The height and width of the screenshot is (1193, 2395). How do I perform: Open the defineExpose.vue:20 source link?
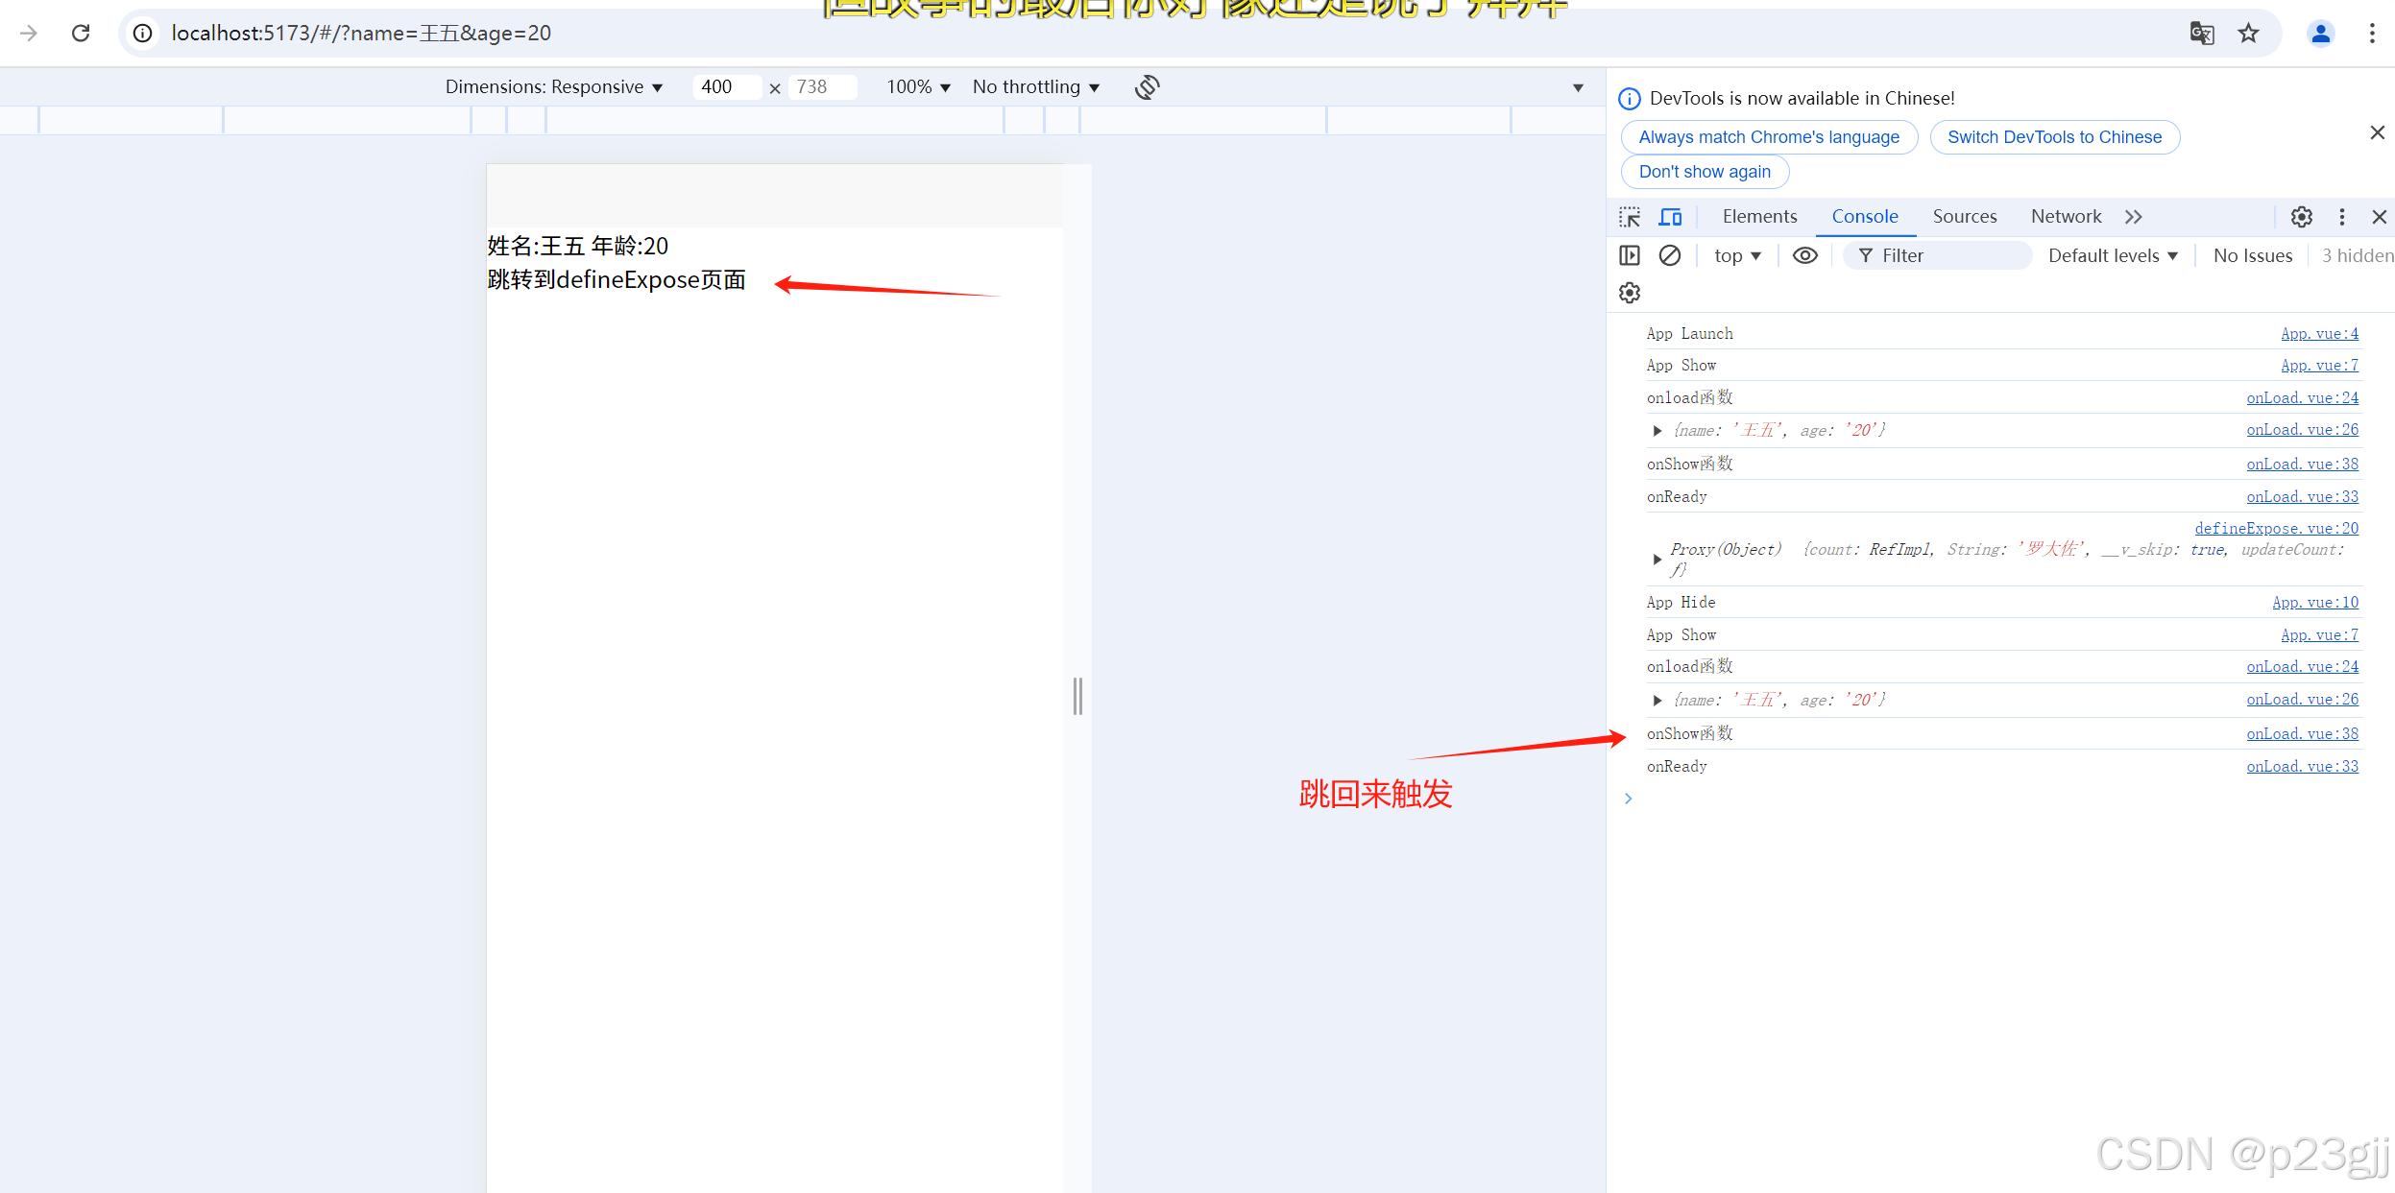[2276, 528]
